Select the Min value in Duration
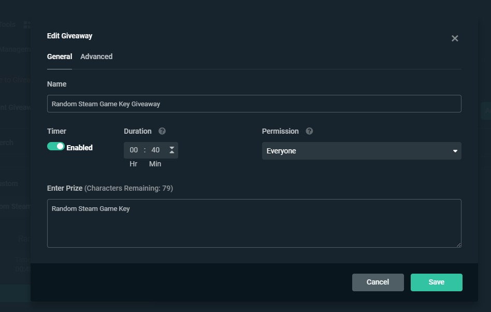The width and height of the screenshot is (491, 312). tap(155, 150)
